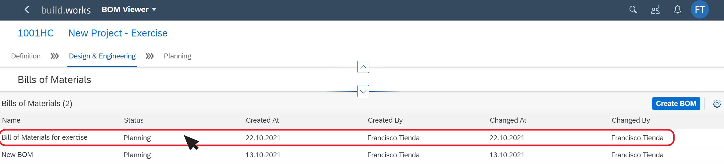Open New Project - Exercise link

(x=118, y=33)
